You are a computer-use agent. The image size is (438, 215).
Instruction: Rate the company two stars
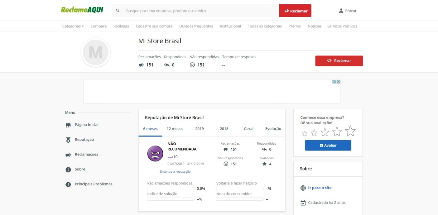(x=314, y=133)
